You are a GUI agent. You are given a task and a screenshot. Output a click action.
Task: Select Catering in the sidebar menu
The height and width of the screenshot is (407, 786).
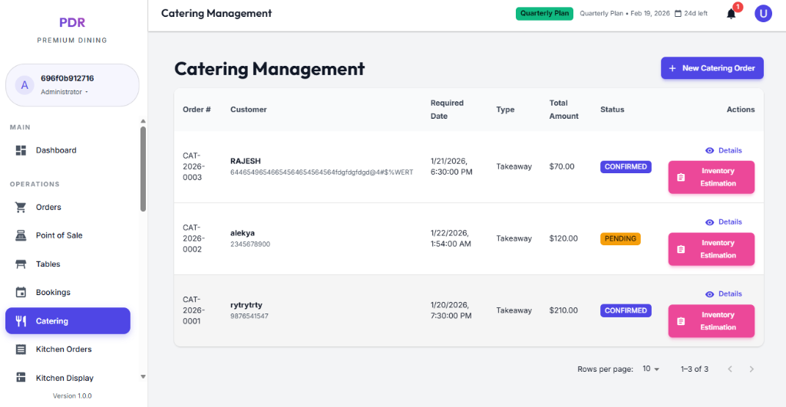point(68,321)
